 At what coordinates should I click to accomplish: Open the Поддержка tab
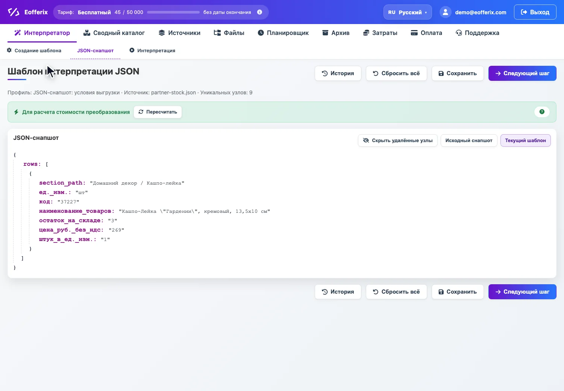pyautogui.click(x=478, y=33)
